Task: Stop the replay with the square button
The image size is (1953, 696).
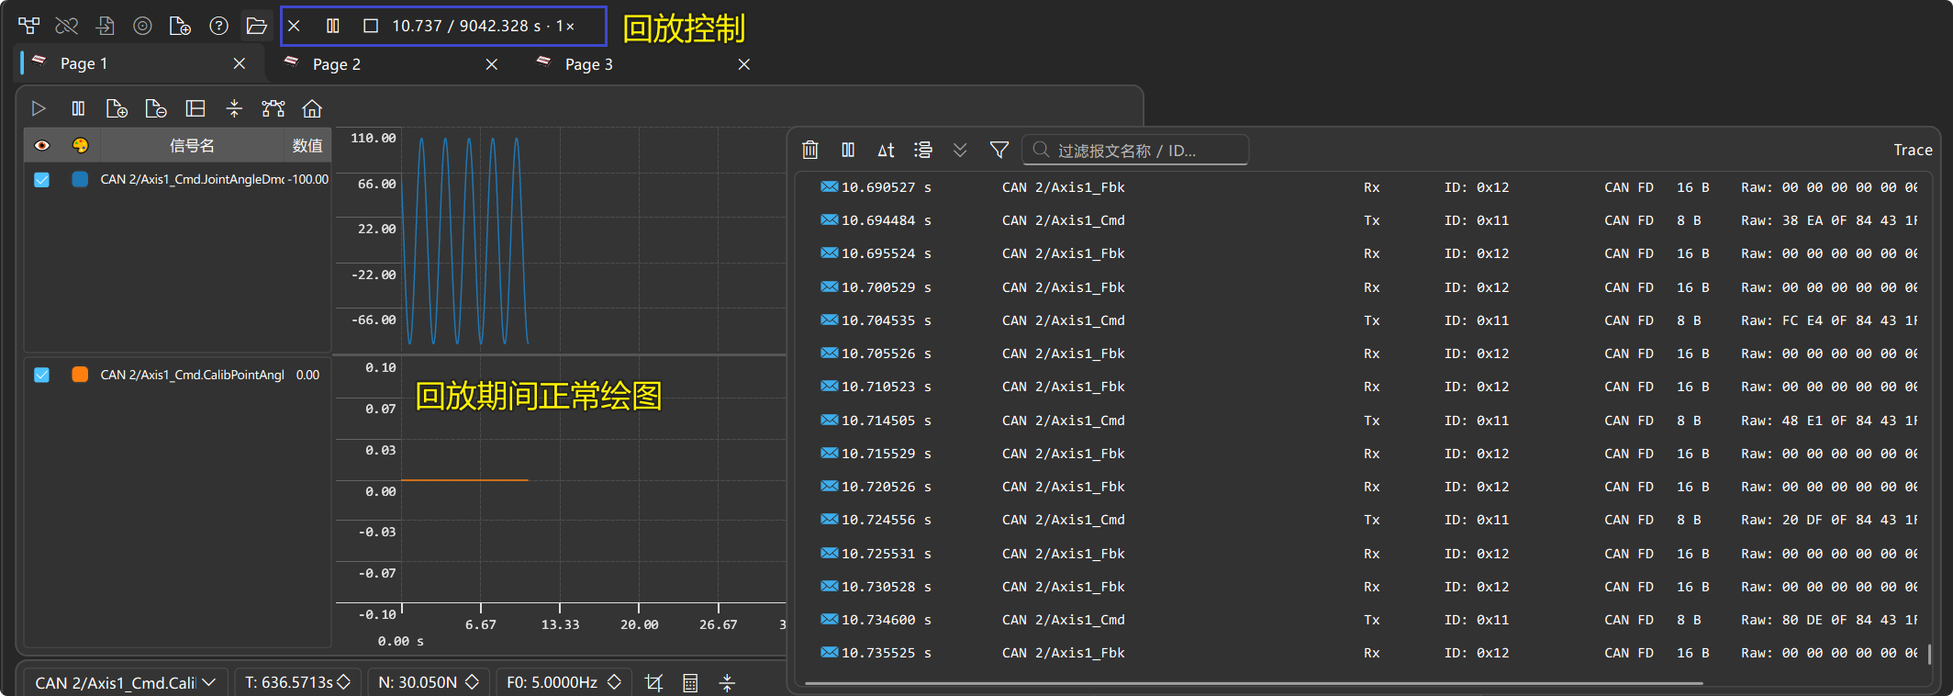Action: (x=371, y=26)
